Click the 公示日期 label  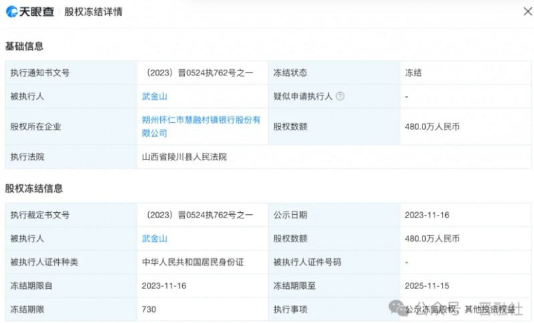290,215
